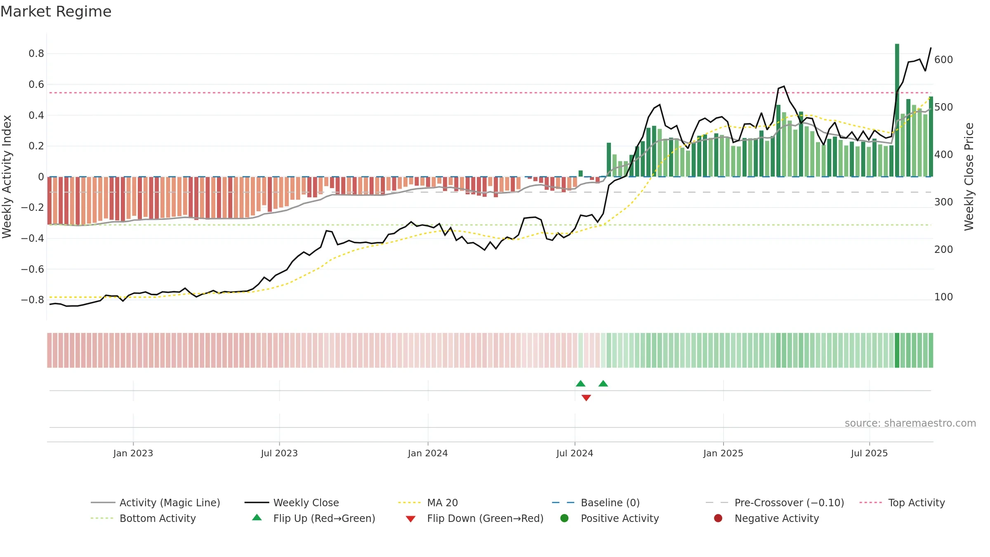Click the MA 20 legend entry
This screenshot has height=557, width=990.
tap(428, 503)
